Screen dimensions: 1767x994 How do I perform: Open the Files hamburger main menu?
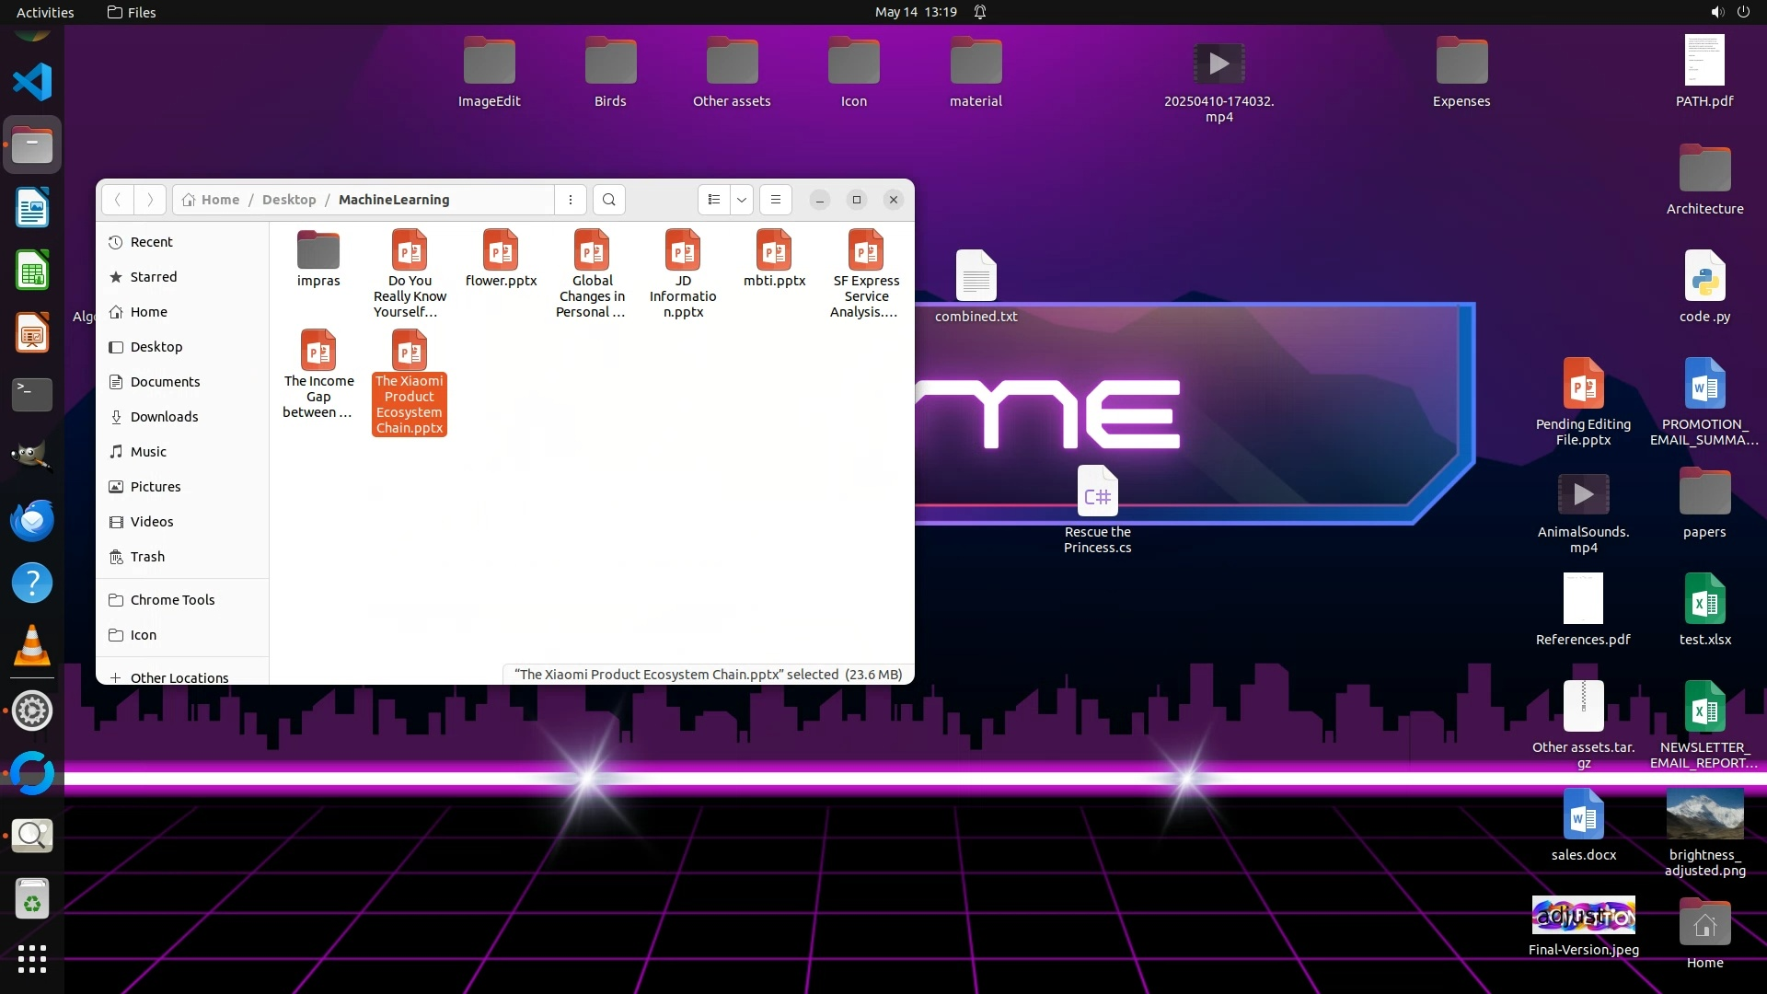[x=776, y=200]
